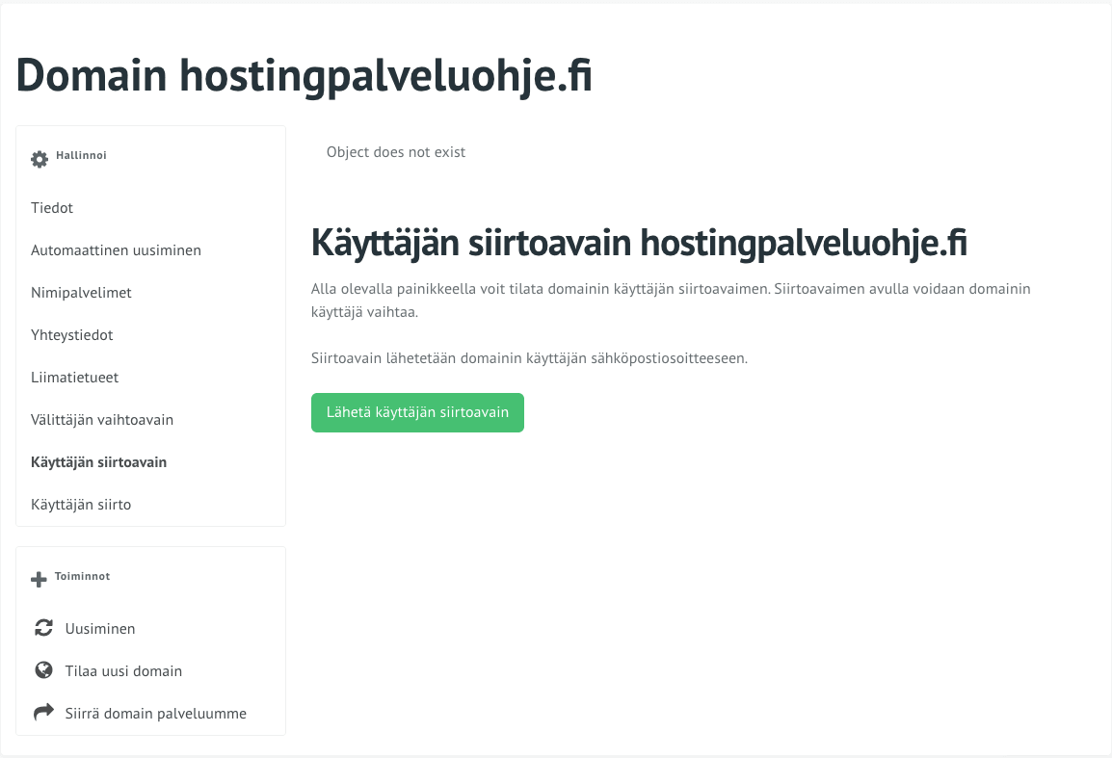Click the gear icon beside Hallinnoi

(x=40, y=159)
